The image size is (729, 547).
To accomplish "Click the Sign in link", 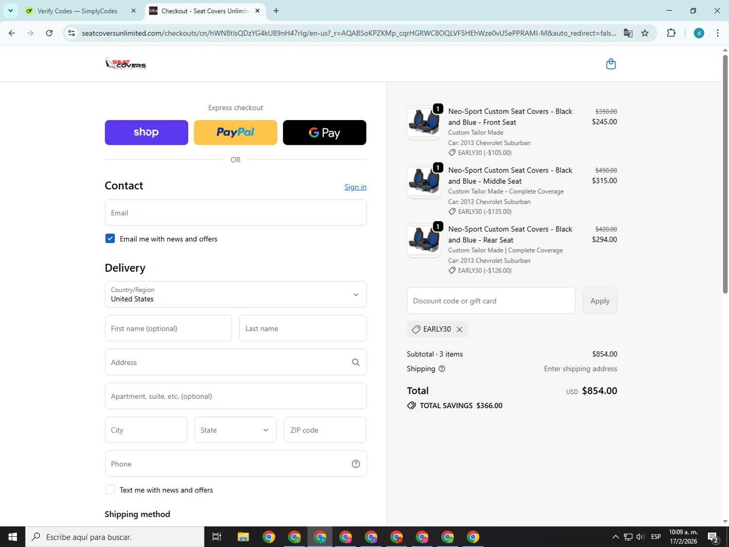I will (355, 187).
